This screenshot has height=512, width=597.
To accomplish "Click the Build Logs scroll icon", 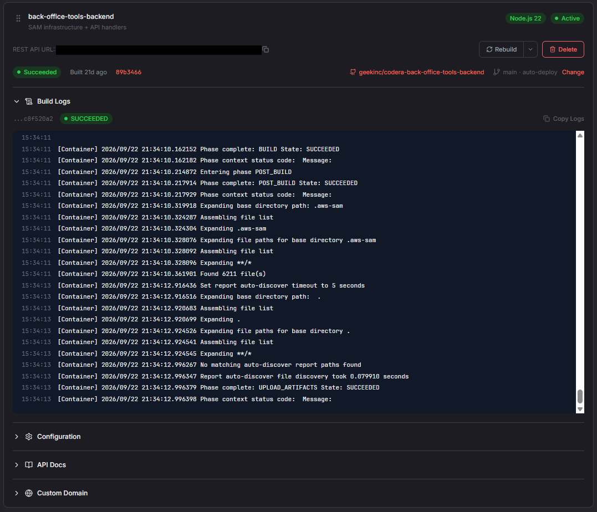I will (29, 101).
